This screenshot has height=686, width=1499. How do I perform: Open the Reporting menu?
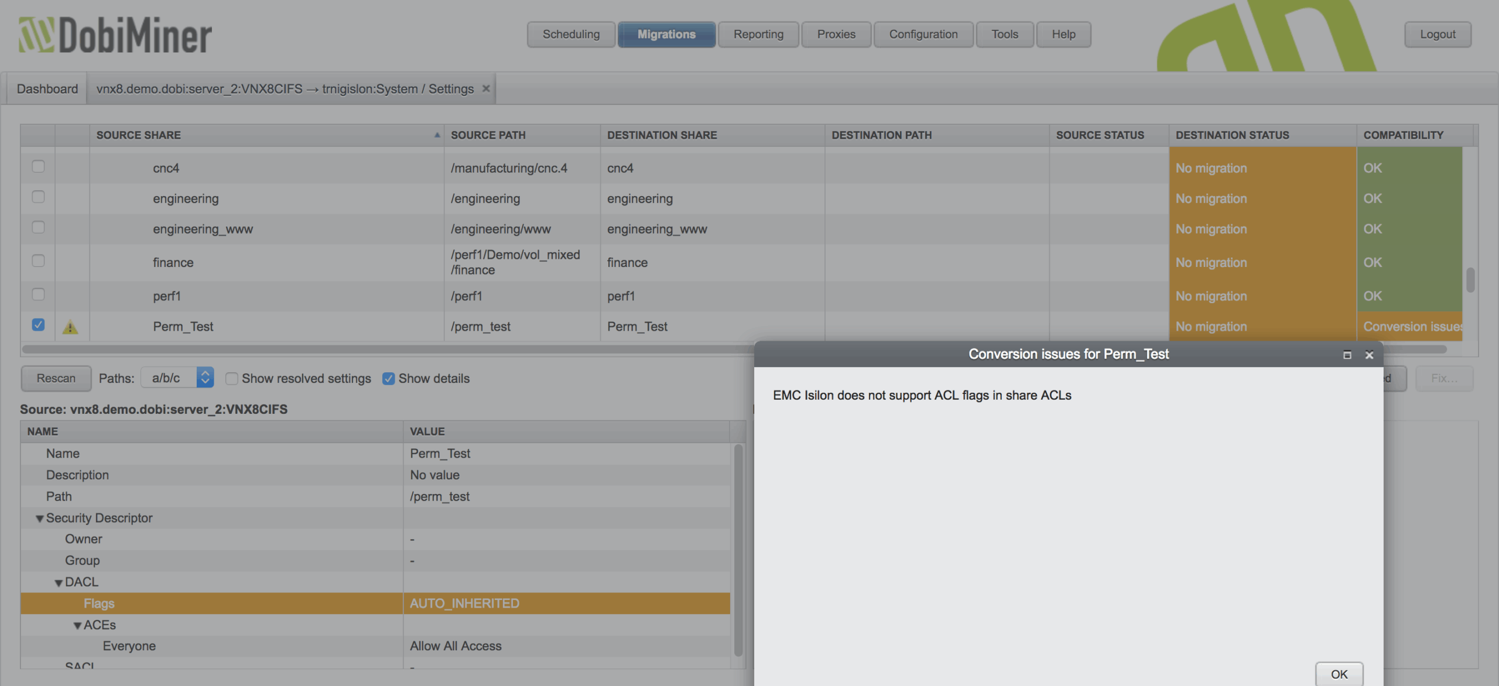[x=758, y=35]
